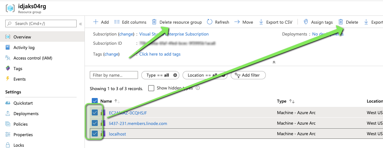Open the Type == all filter

pyautogui.click(x=157, y=75)
